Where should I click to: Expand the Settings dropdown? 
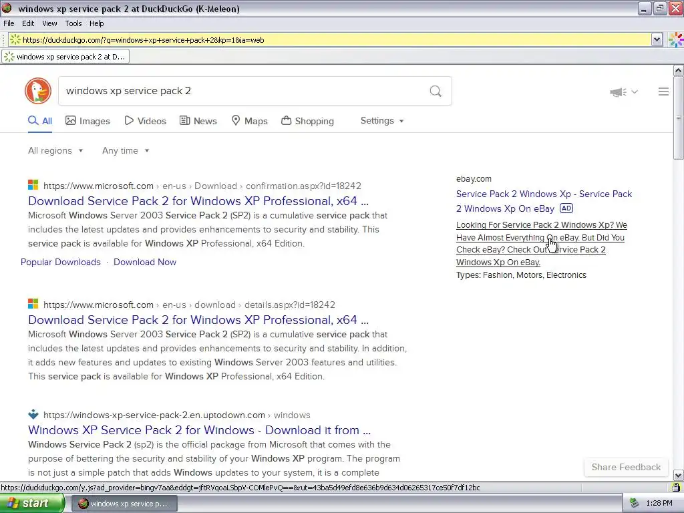point(381,121)
